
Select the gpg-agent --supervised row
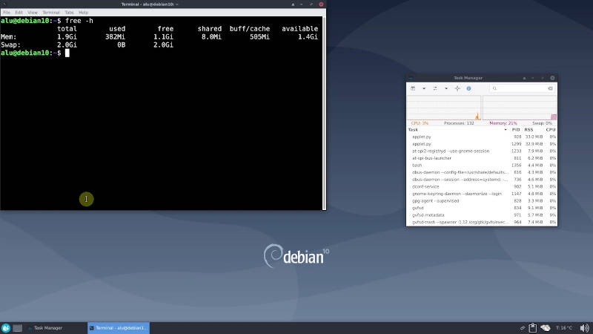click(481, 200)
